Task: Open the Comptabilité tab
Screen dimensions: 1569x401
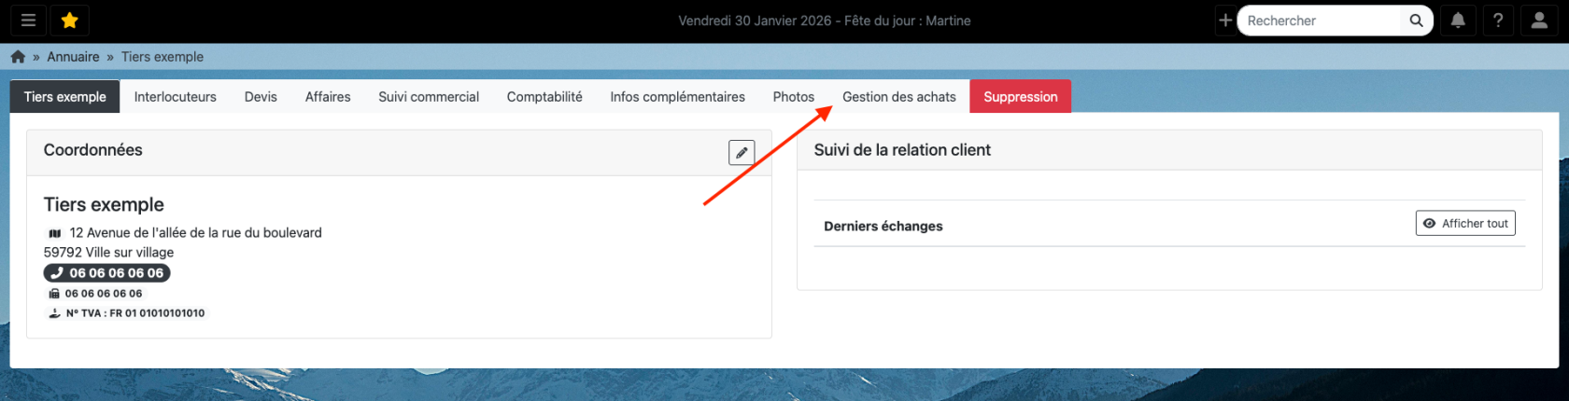Action: 544,97
